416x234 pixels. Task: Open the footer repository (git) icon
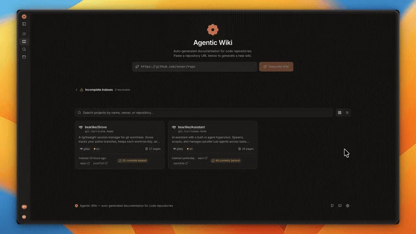point(332,205)
